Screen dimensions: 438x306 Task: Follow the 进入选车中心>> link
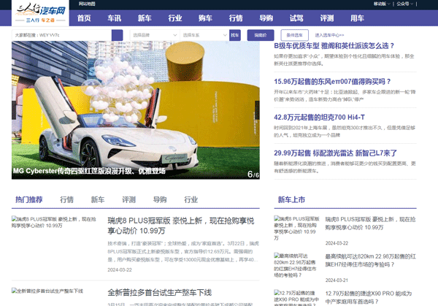coord(330,35)
